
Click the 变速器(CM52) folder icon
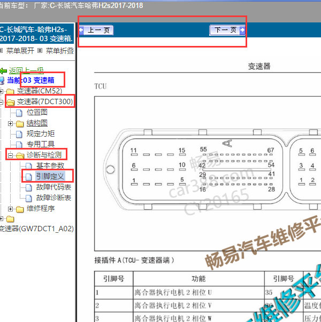click(10, 91)
